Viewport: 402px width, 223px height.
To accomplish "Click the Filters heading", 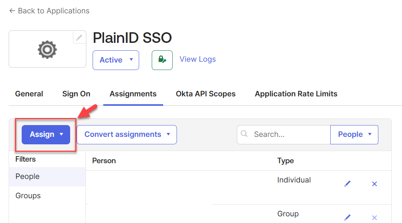I will tap(25, 159).
